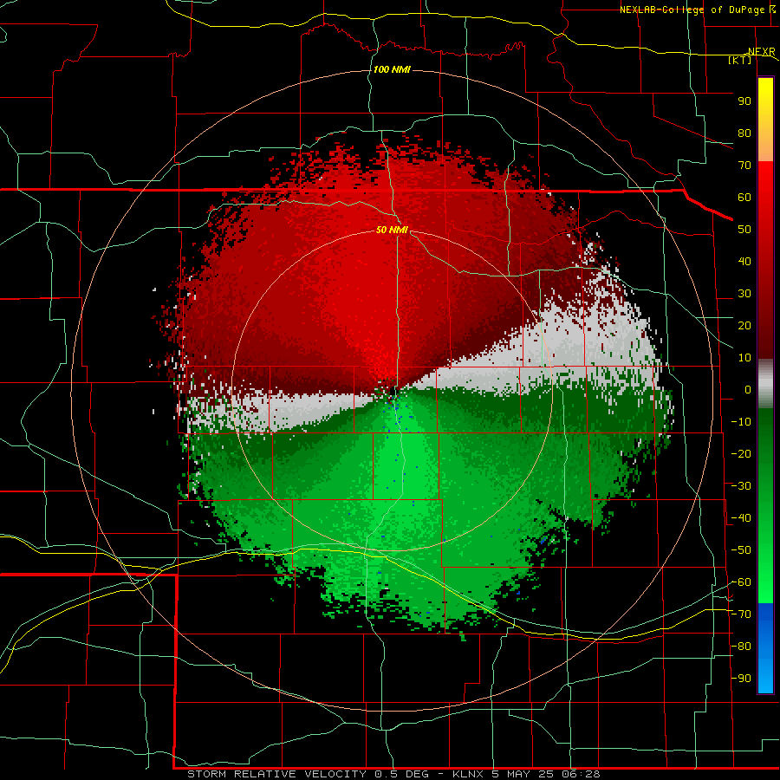This screenshot has height=780, width=780.
Task: Click the 70 value on velocity scale
Action: (x=744, y=166)
